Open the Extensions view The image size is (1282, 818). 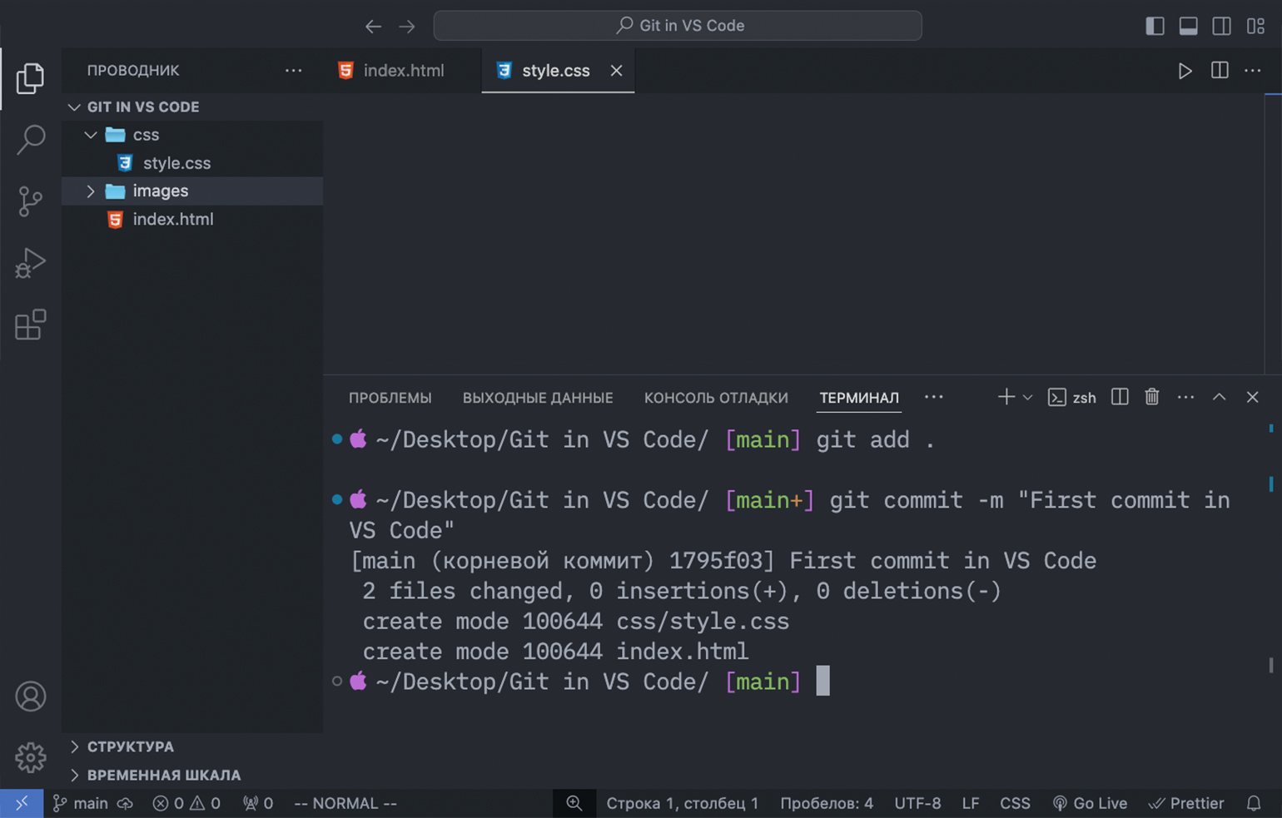click(30, 324)
